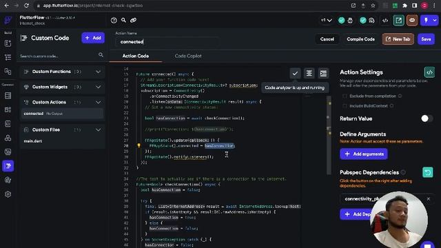Click the indent code icon
The image size is (441, 248).
(323, 74)
